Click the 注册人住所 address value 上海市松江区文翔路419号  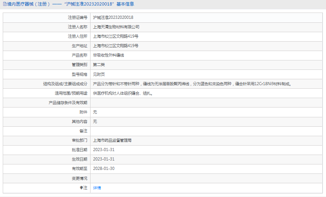(x=116, y=36)
